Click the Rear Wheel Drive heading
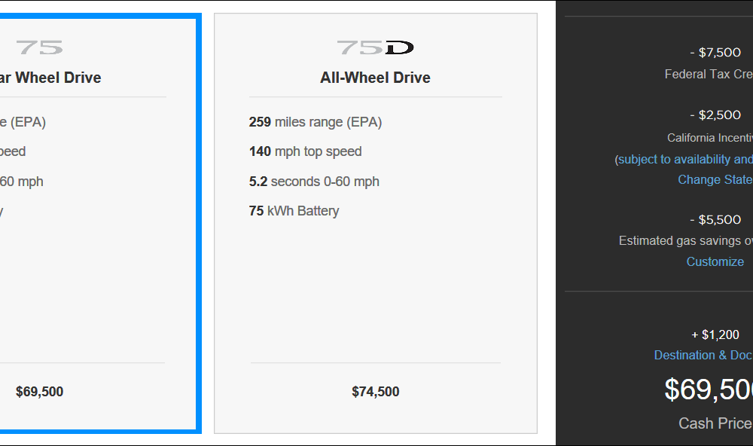The image size is (753, 446). [50, 78]
